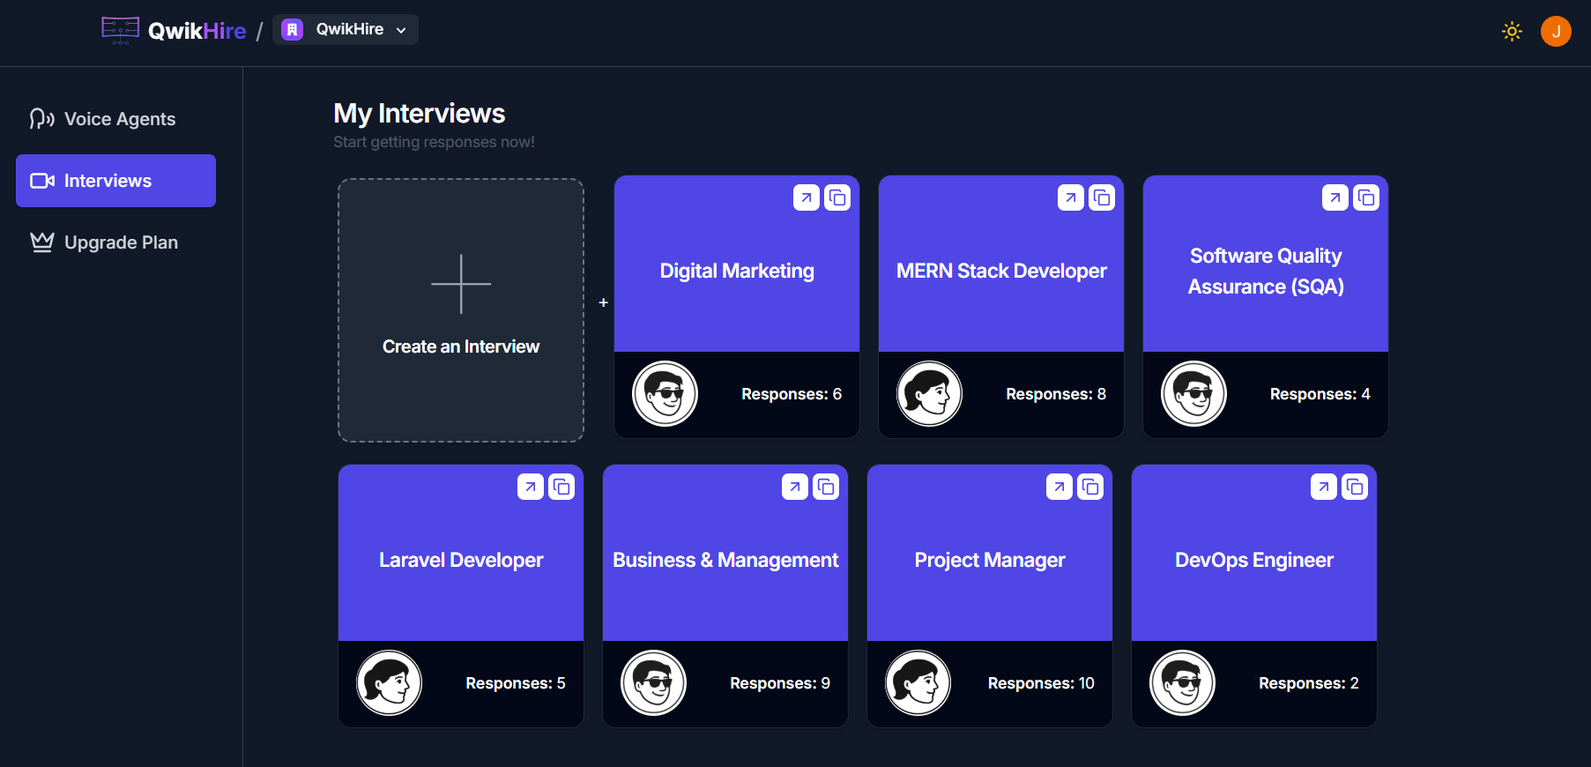Select Interviews in sidebar

click(115, 181)
